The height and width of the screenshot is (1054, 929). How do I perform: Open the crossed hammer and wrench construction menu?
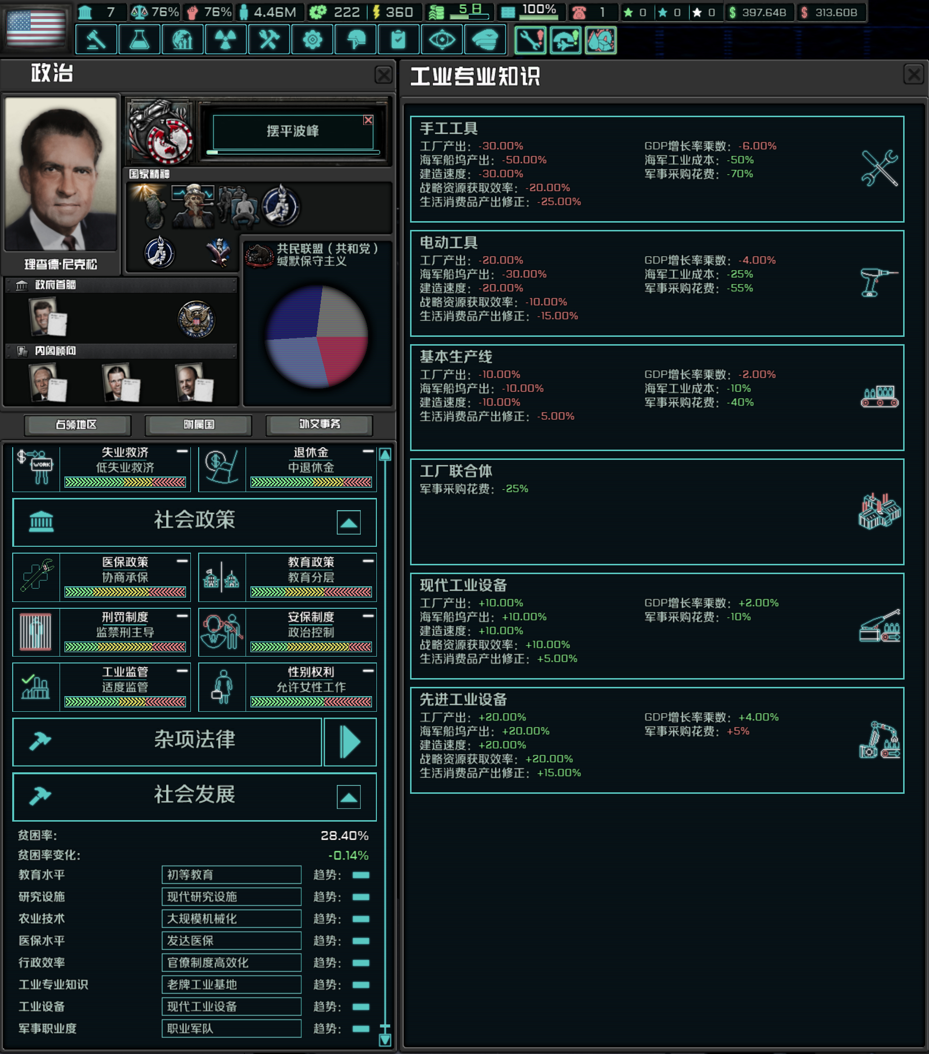coord(269,40)
